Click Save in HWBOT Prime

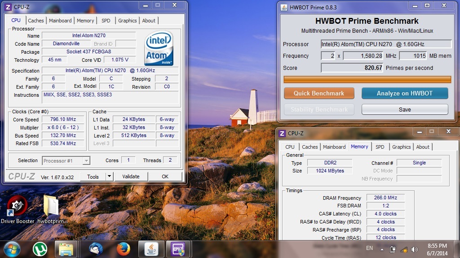click(405, 109)
